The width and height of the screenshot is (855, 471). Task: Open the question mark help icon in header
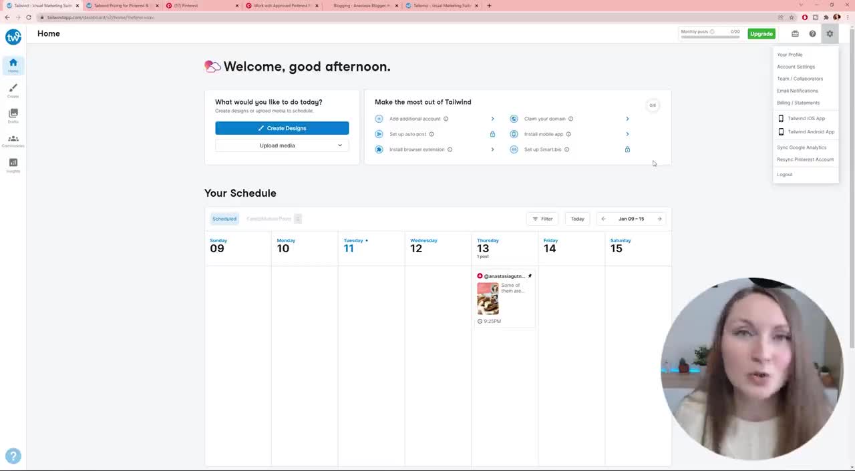click(812, 33)
